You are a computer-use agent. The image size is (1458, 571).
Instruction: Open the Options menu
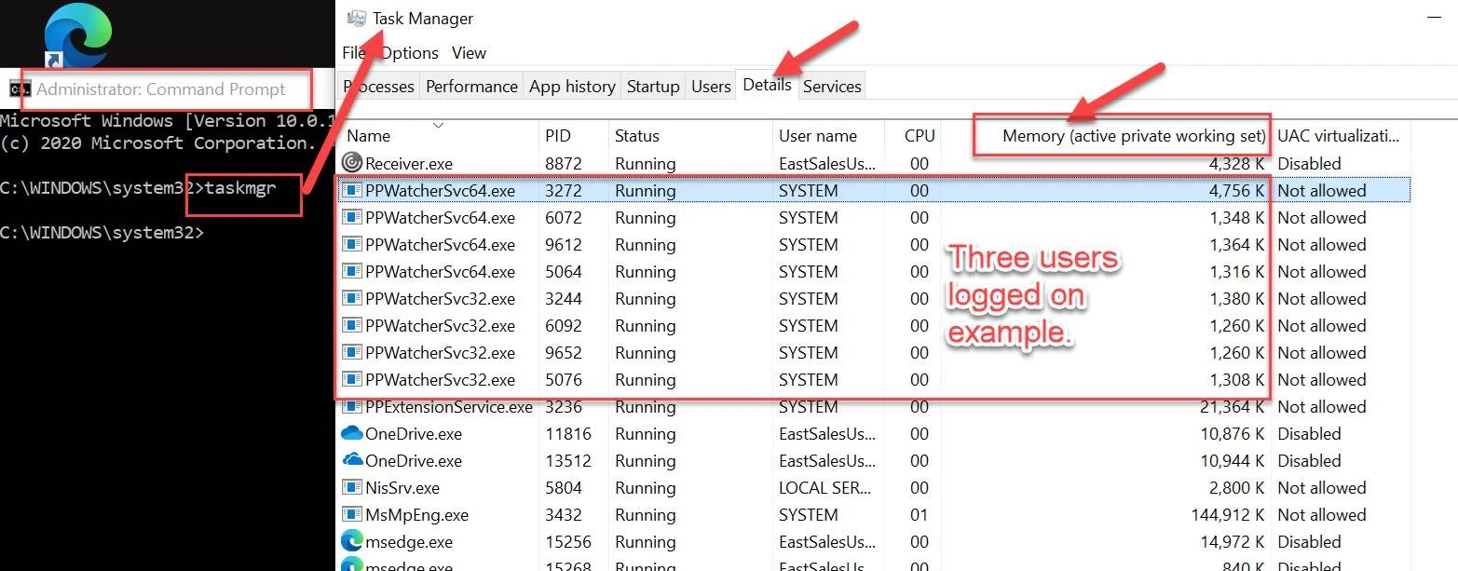coord(410,53)
